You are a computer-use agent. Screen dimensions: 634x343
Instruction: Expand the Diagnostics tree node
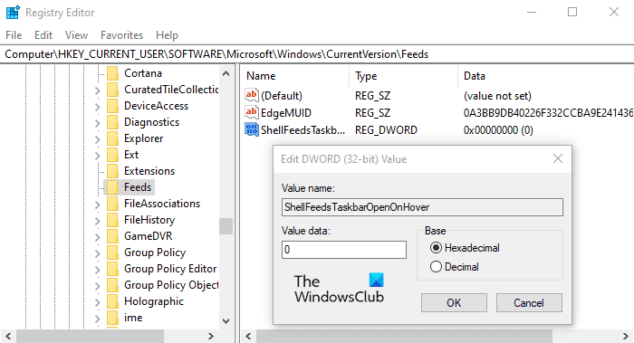click(x=98, y=123)
